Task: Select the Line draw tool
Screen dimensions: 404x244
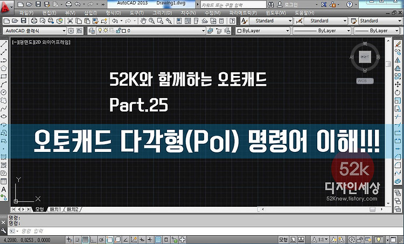Action: 4,44
